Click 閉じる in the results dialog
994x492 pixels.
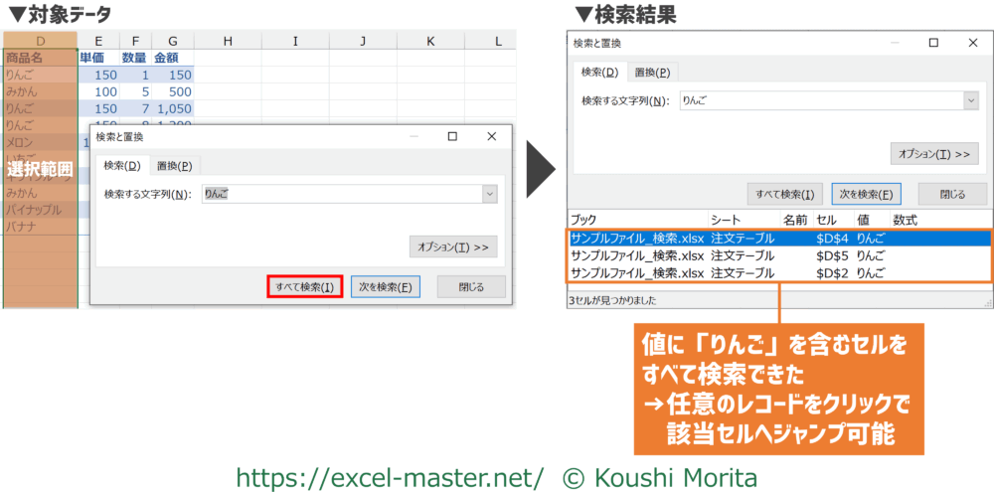953,194
